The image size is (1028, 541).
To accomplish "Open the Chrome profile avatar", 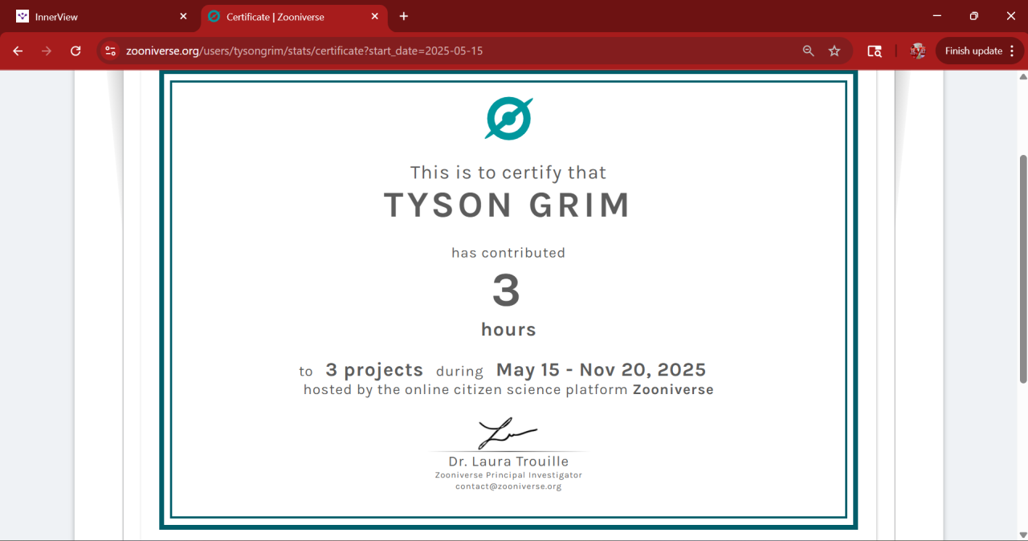I will tap(918, 51).
